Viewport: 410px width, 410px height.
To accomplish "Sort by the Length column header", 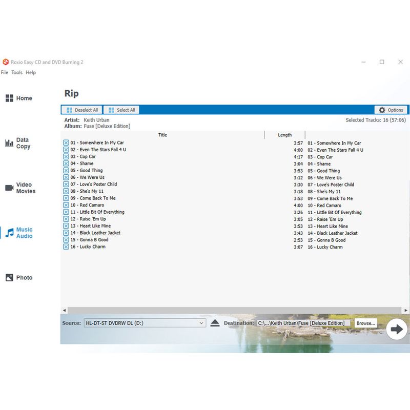I will [x=285, y=135].
